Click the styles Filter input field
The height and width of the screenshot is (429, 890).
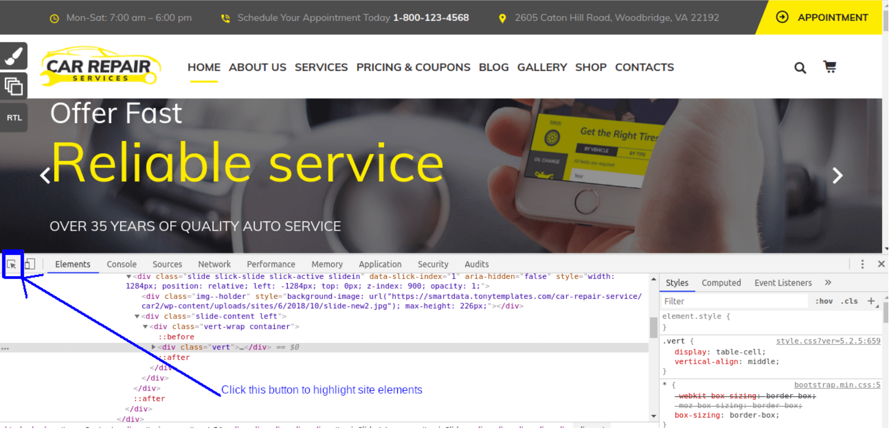[733, 301]
